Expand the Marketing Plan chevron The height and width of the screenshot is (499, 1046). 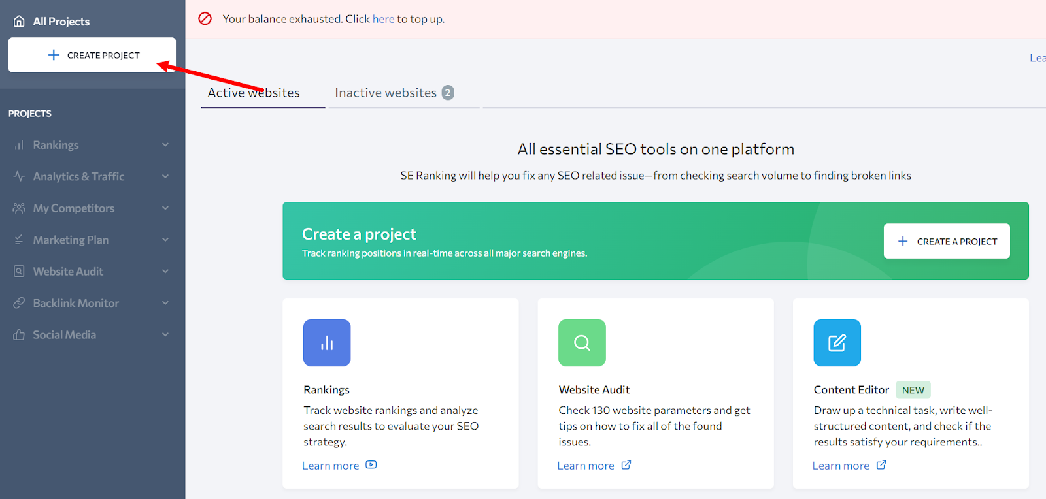point(165,240)
